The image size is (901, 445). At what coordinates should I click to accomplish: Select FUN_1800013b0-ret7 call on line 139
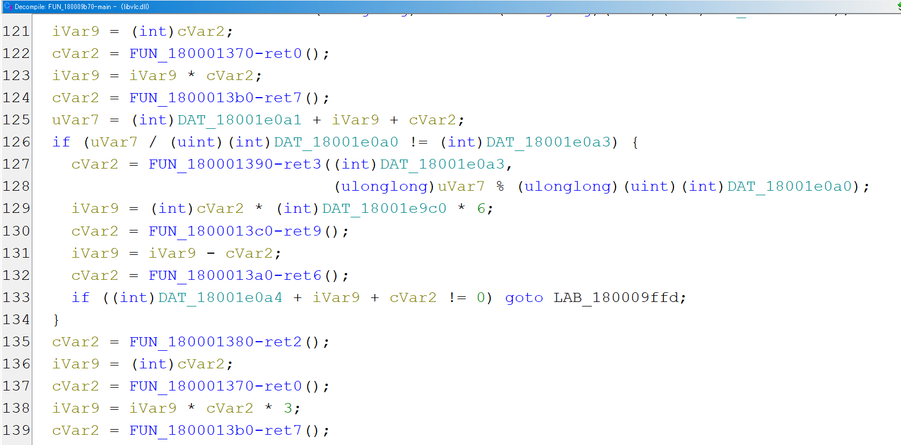216,430
